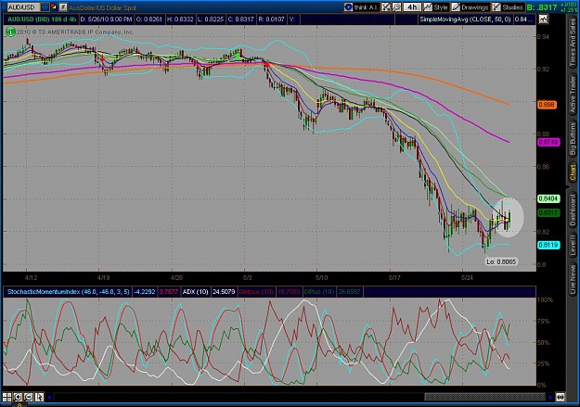This screenshot has height=407, width=580.
Task: Click the C: 0.8317 close value
Action: pos(240,19)
